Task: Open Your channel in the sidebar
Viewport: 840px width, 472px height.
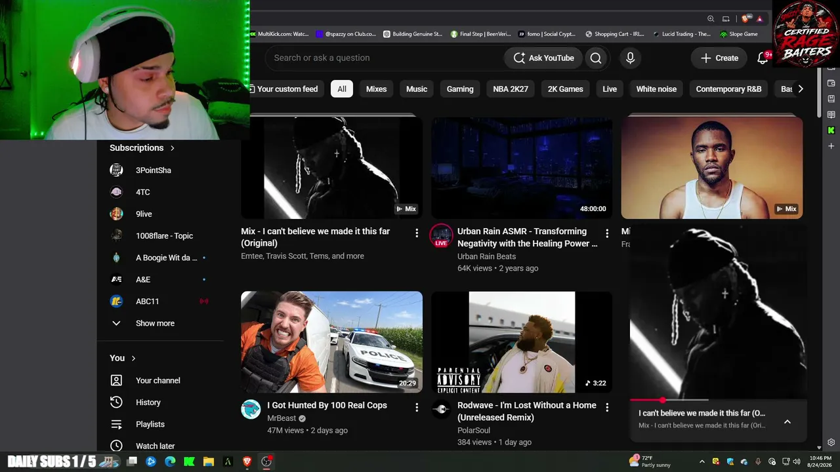Action: click(x=158, y=380)
